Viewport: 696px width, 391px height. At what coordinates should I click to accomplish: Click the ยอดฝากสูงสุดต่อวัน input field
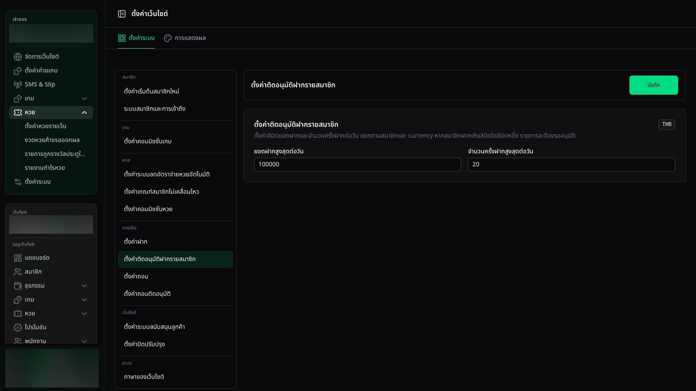[x=357, y=165]
